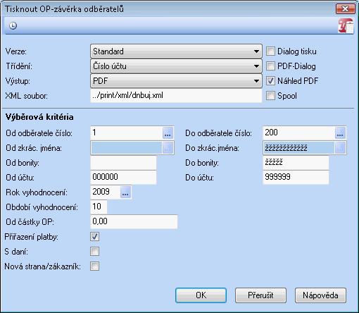359x313 pixels.
Task: Enable the Dialog tisku checkbox
Action: 270,51
